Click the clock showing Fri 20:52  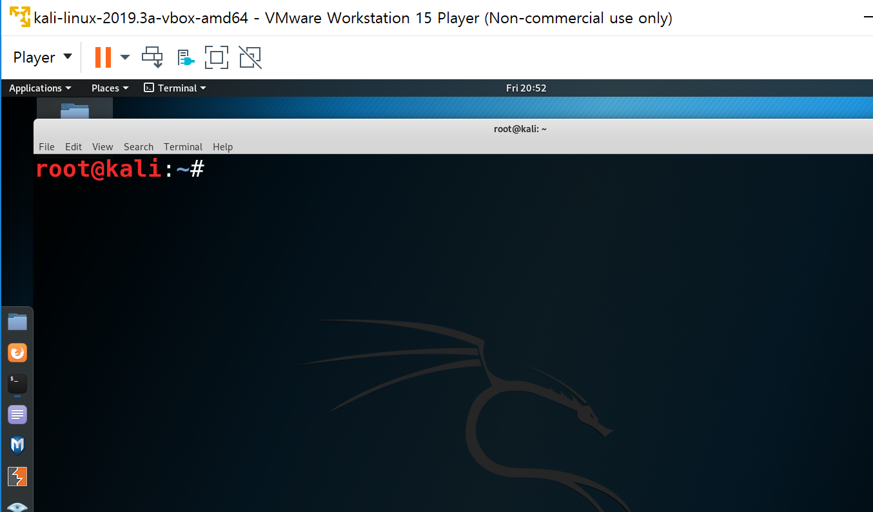coord(526,88)
